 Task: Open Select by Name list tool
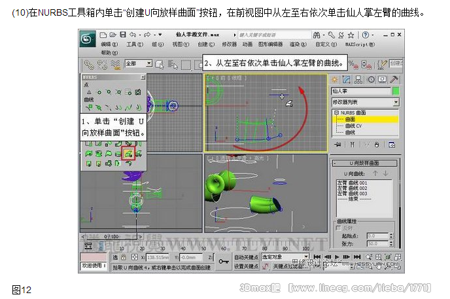[173, 65]
